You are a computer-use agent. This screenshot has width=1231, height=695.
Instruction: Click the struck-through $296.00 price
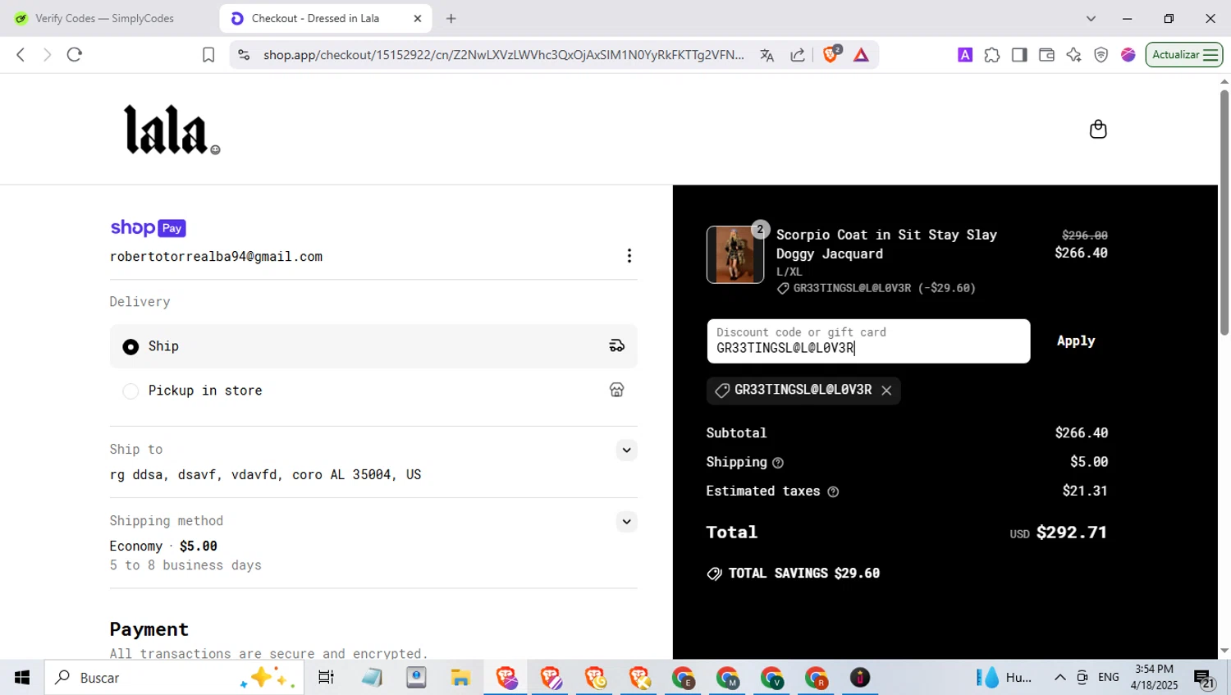[1085, 235]
